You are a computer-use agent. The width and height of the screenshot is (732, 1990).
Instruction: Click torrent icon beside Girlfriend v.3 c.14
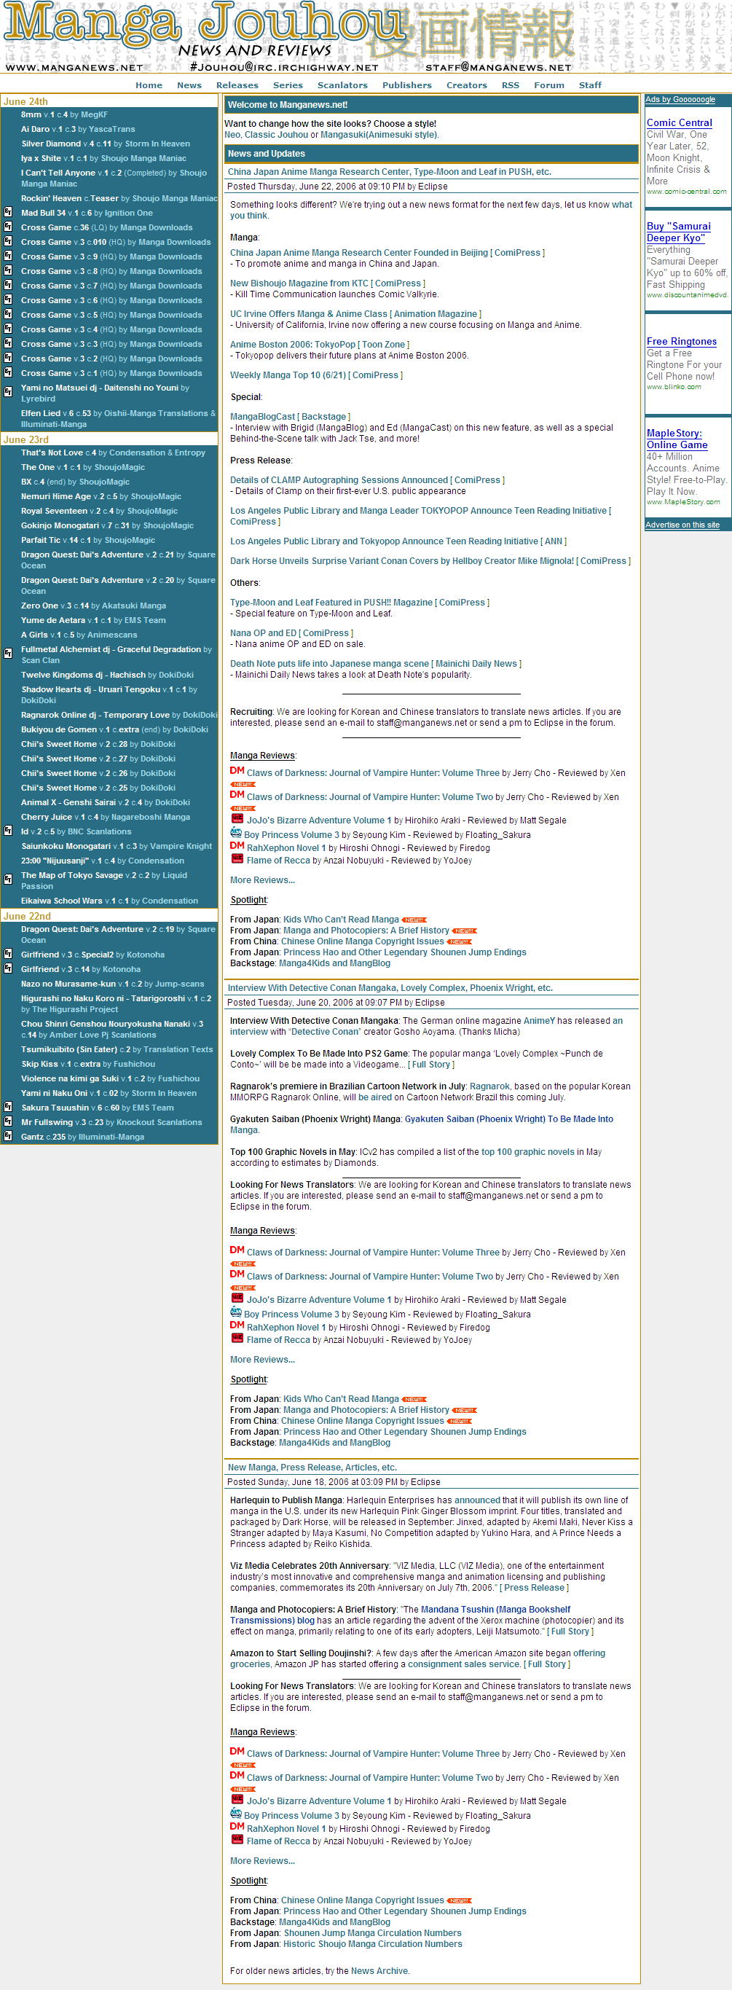[x=8, y=968]
